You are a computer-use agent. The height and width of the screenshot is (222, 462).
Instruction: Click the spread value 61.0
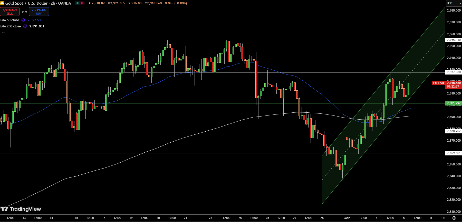24,12
